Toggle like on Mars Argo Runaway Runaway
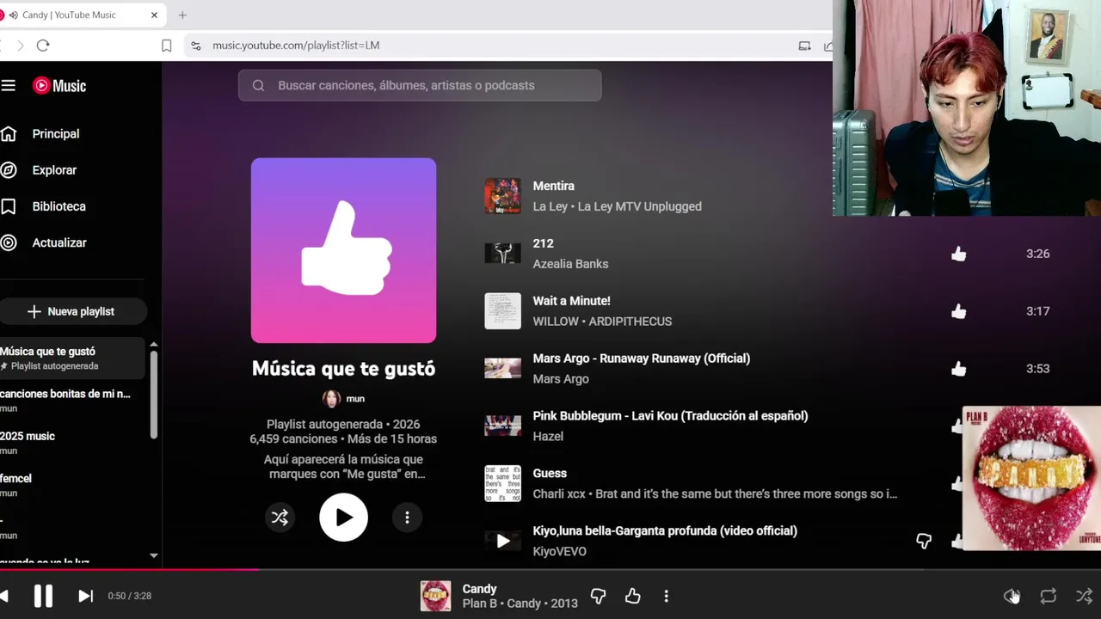The height and width of the screenshot is (619, 1101). point(958,369)
